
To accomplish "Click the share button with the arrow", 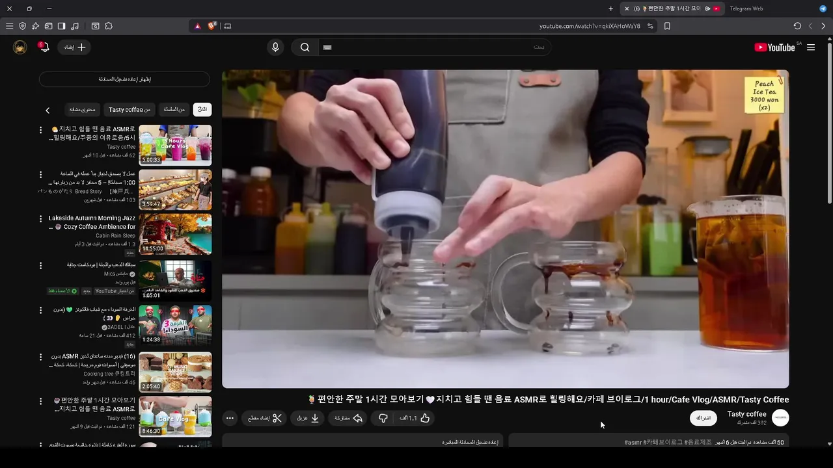I will (x=349, y=418).
